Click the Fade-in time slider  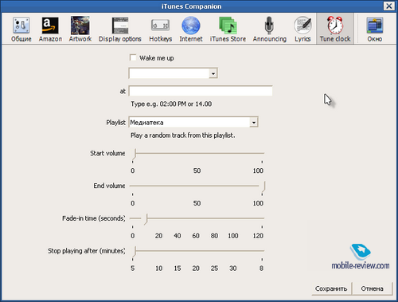pyautogui.click(x=197, y=218)
